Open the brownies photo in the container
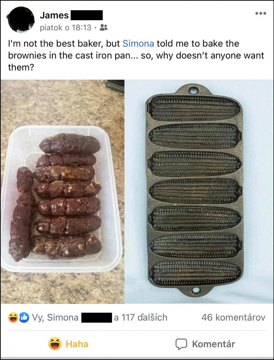The image size is (274, 360). click(62, 192)
